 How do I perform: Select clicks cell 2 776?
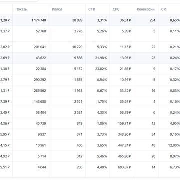pyautogui.click(x=78, y=31)
